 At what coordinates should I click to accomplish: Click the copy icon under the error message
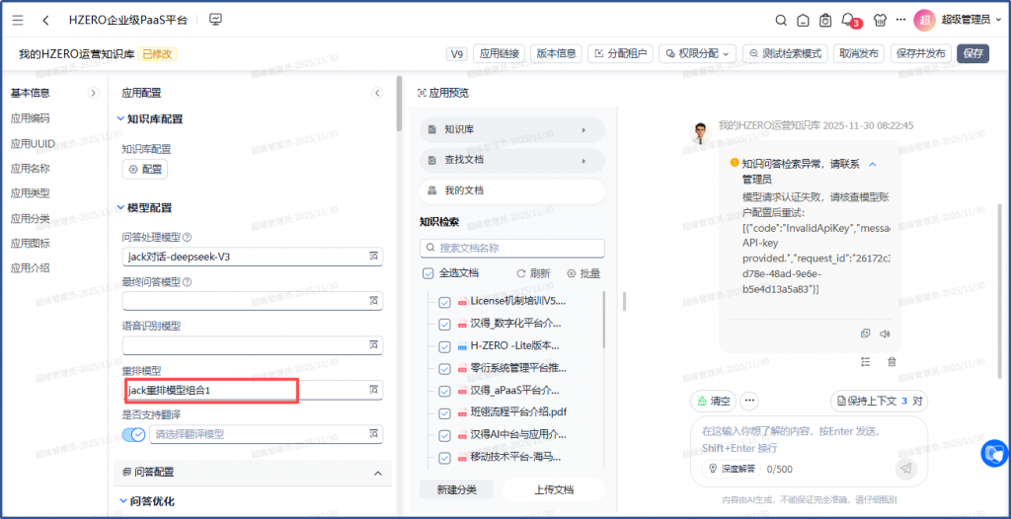[x=866, y=334]
